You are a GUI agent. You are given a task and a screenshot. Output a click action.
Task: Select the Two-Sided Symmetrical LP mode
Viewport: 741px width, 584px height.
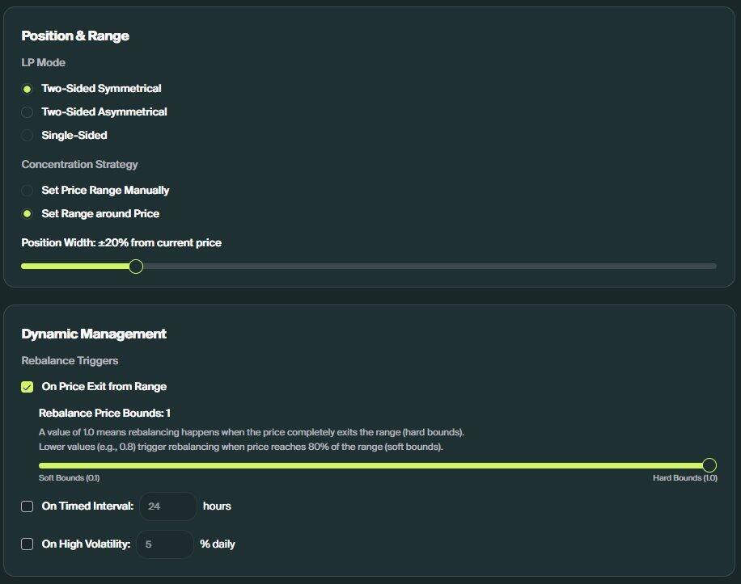pyautogui.click(x=28, y=89)
